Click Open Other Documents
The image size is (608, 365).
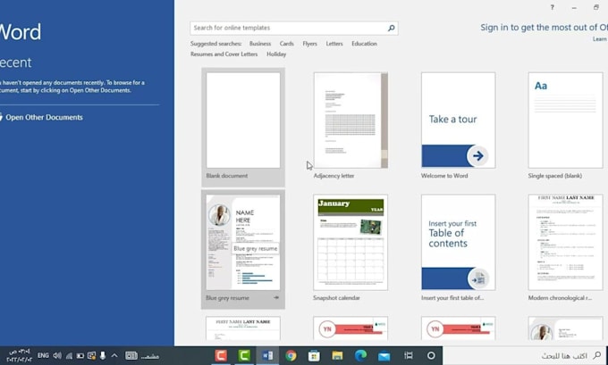tap(44, 117)
